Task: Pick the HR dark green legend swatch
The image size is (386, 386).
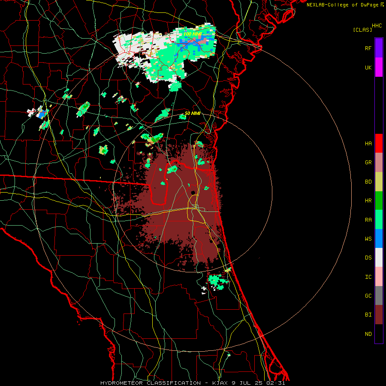Action: point(379,201)
